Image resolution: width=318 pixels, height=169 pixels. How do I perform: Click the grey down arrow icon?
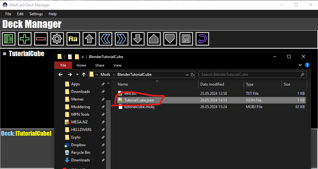138,39
